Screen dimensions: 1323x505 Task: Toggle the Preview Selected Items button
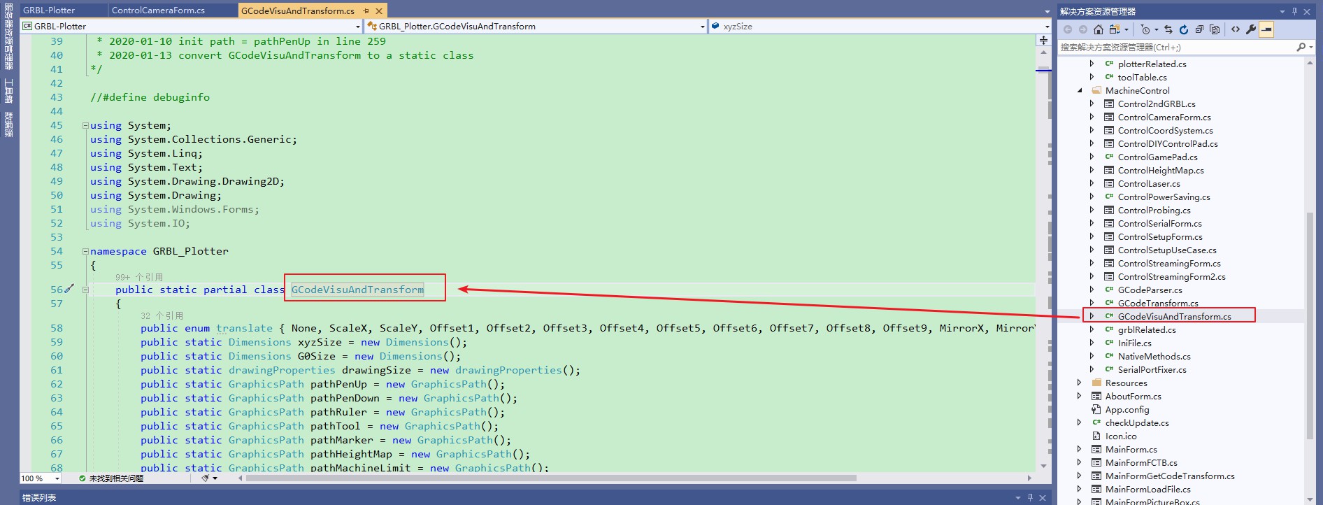1266,29
